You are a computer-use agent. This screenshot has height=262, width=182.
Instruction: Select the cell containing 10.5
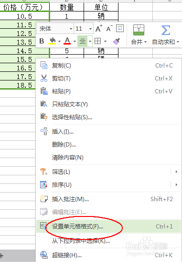pyautogui.click(x=24, y=16)
